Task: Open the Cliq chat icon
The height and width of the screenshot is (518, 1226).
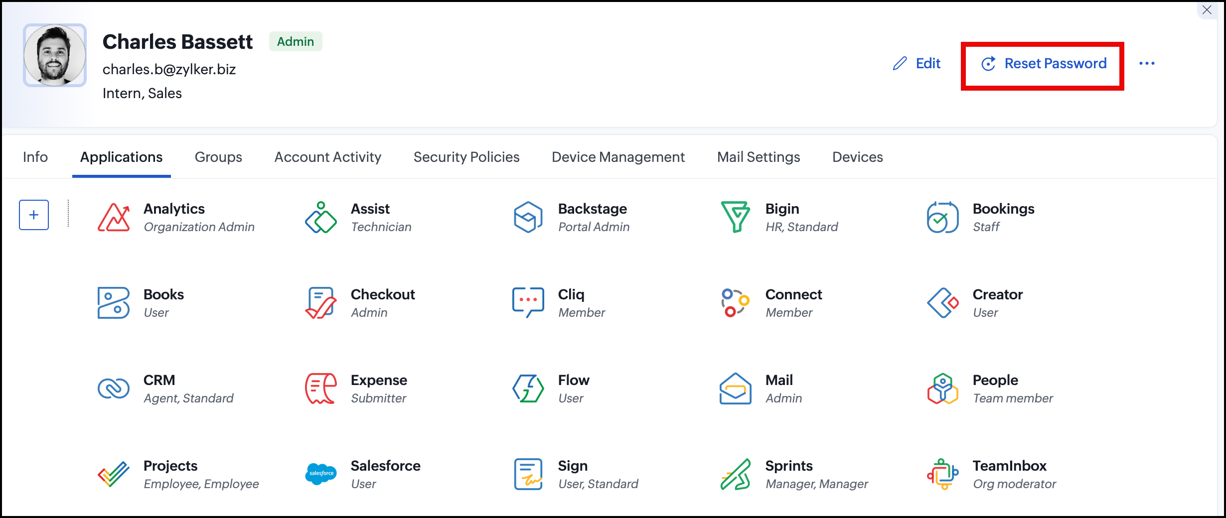Action: tap(528, 303)
